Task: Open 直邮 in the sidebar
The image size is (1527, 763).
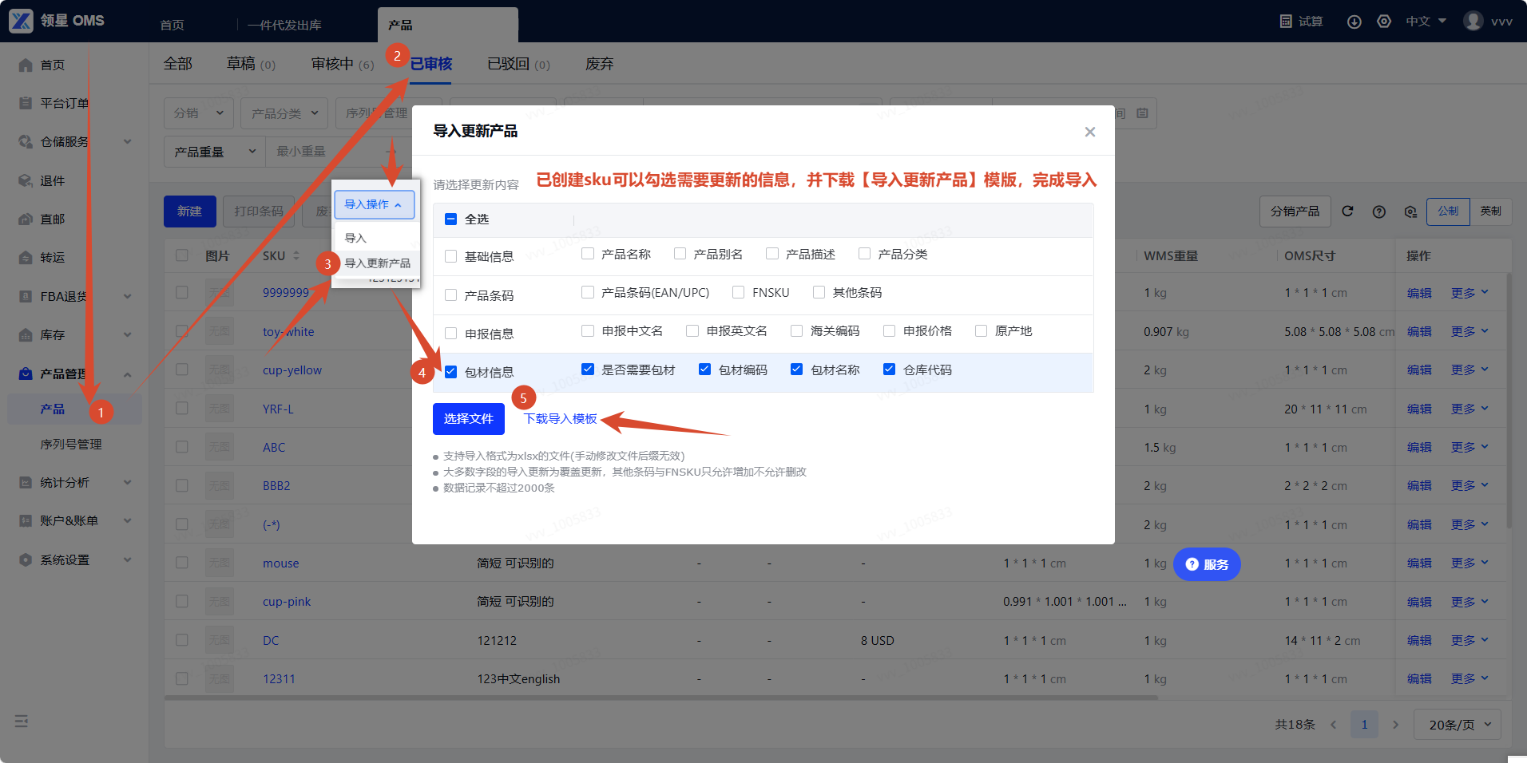Action: (53, 219)
